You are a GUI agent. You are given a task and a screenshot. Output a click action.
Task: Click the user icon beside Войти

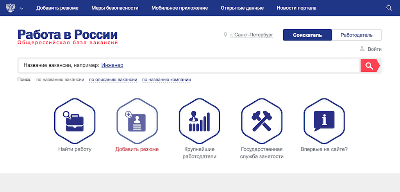tap(362, 49)
